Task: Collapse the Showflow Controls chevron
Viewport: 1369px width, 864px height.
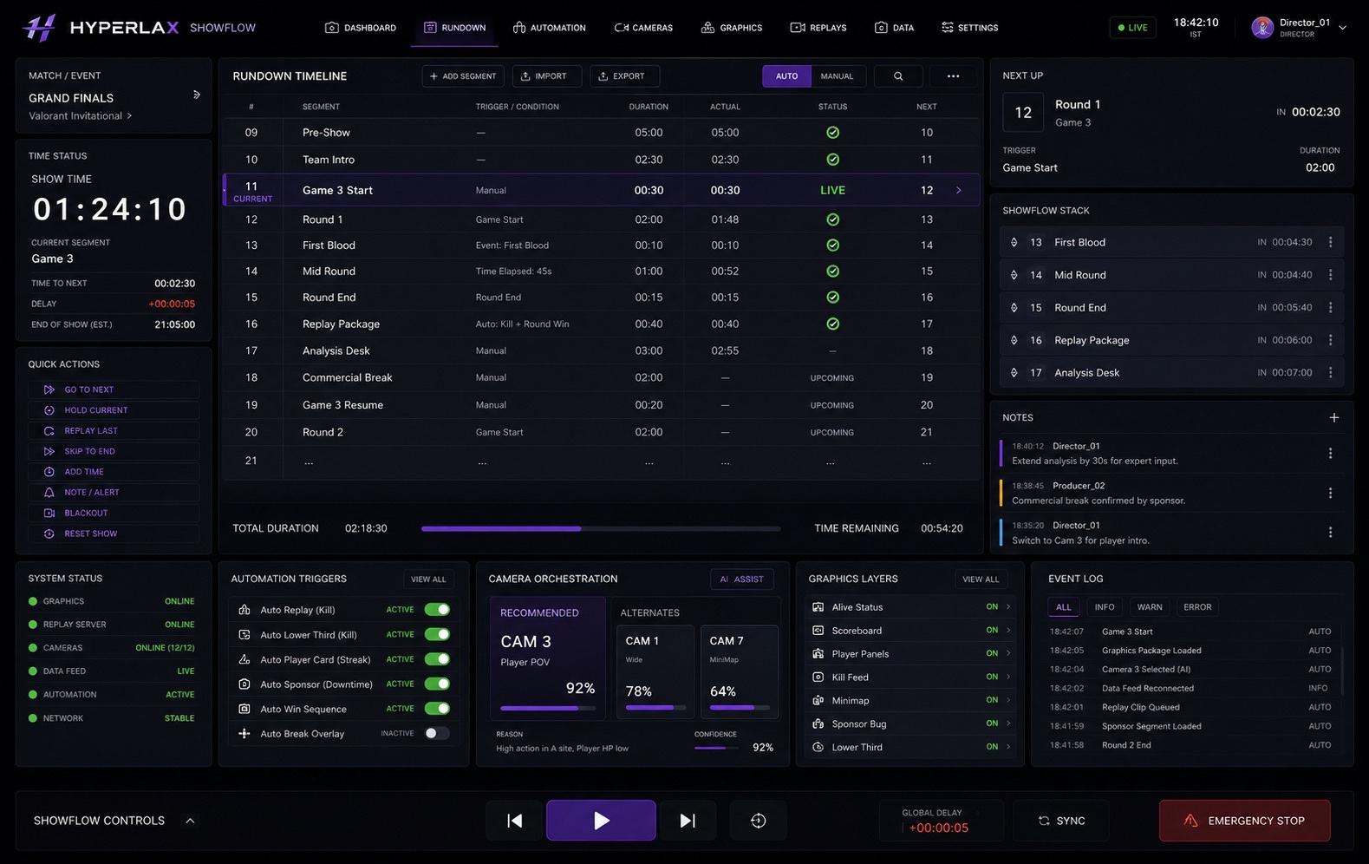Action: tap(190, 821)
